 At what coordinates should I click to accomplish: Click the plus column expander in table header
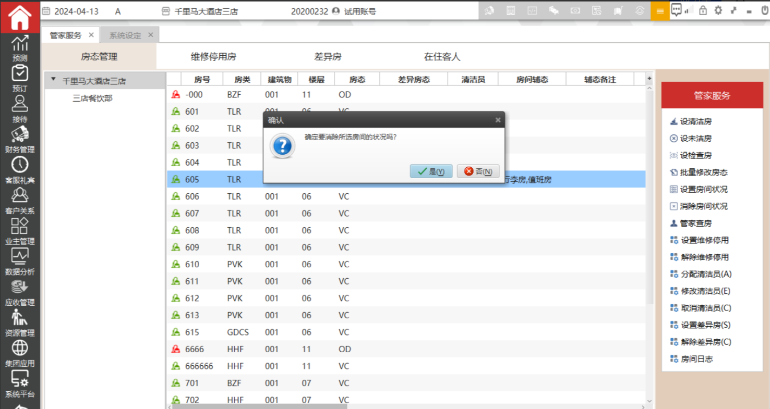click(x=649, y=79)
